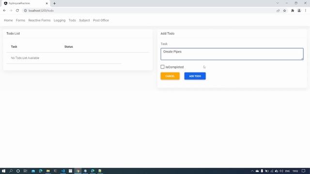Image resolution: width=310 pixels, height=174 pixels.
Task: Click into the Task textarea with Create Pipes
Action: click(232, 54)
